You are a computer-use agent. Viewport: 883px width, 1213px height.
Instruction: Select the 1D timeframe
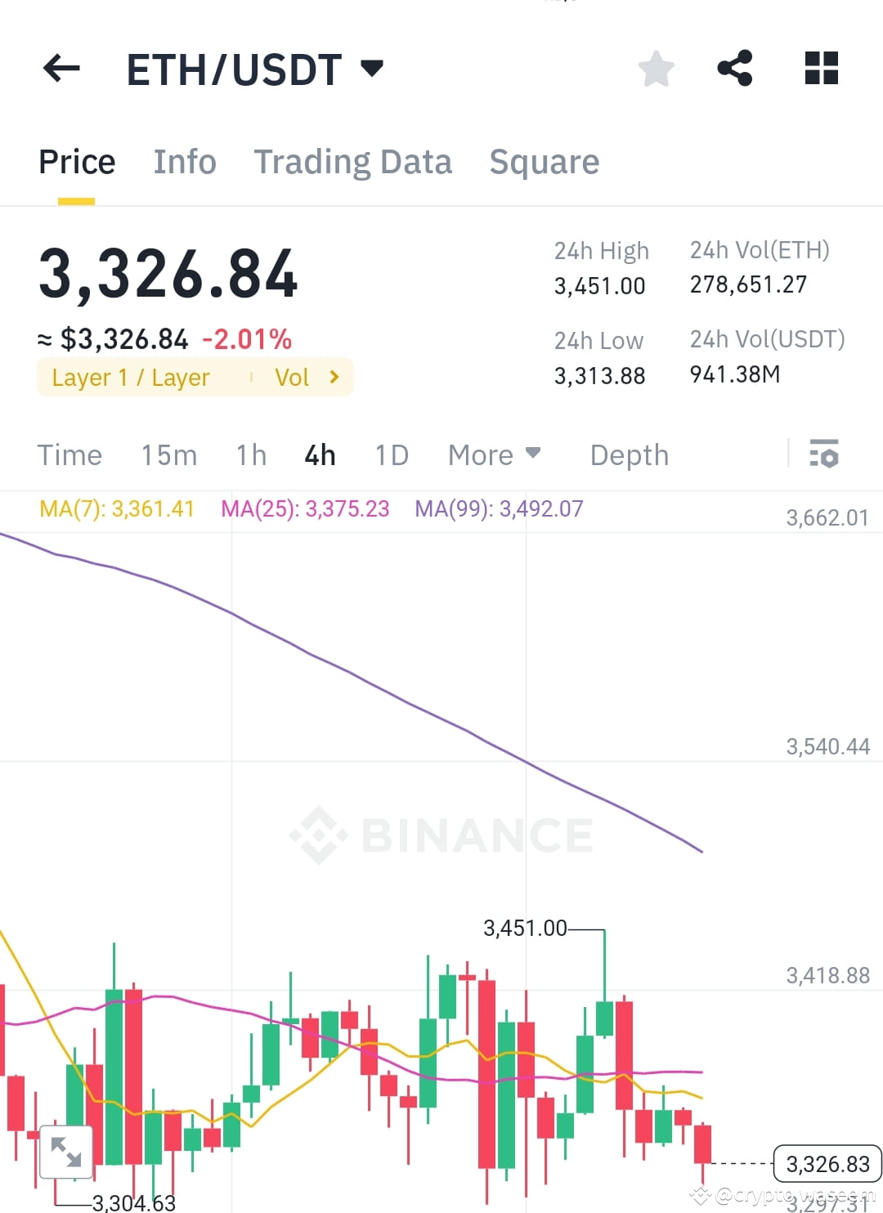click(x=390, y=454)
